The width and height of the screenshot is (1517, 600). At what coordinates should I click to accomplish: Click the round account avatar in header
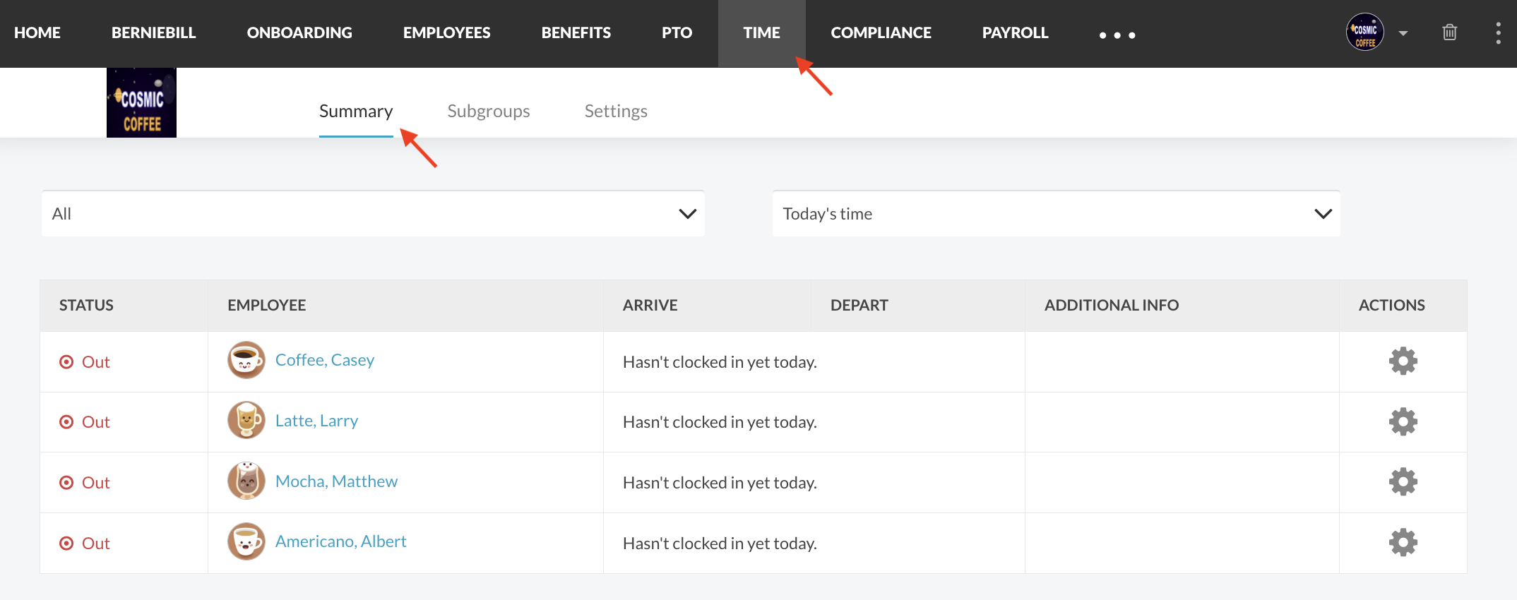(1364, 32)
